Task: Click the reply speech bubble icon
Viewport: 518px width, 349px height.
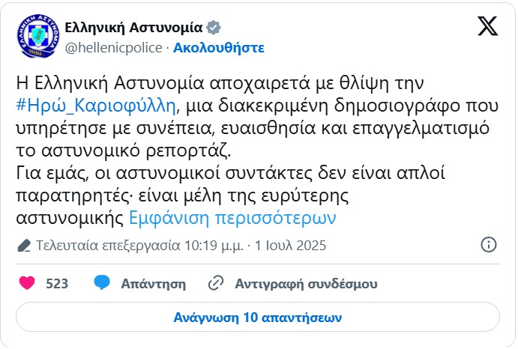Action: (102, 283)
